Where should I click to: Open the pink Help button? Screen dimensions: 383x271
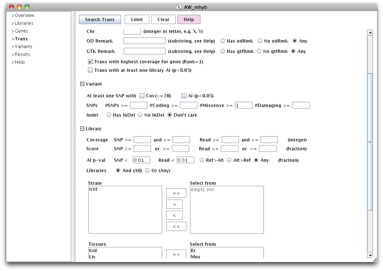tap(189, 20)
